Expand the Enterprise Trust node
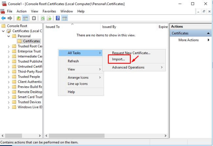Image resolution: width=213 pixels, height=146 pixels. tap(9, 52)
